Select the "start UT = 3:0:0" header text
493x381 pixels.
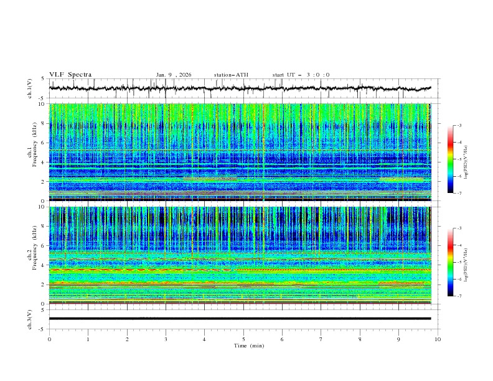(301, 75)
